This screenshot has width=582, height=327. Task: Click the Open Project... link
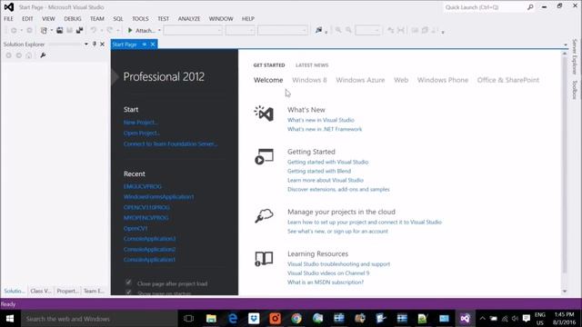(x=142, y=134)
